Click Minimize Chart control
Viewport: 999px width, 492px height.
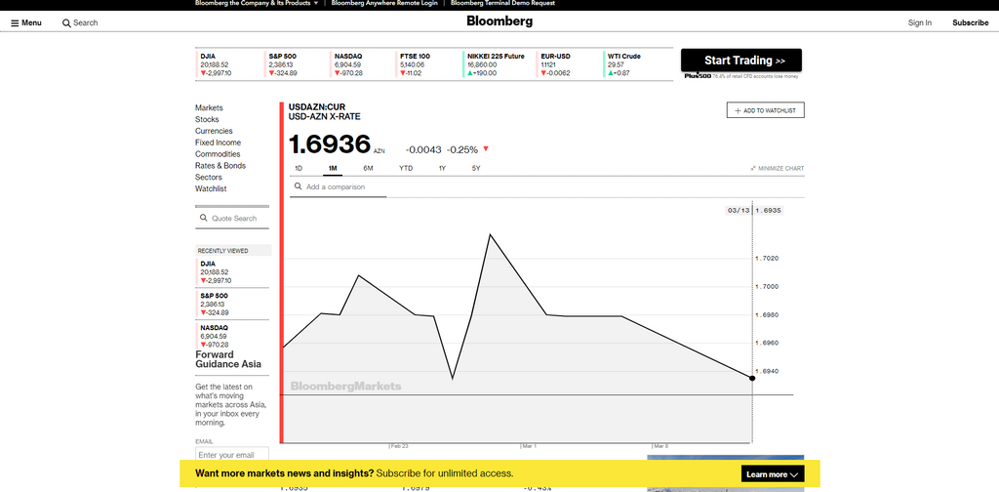coord(778,168)
